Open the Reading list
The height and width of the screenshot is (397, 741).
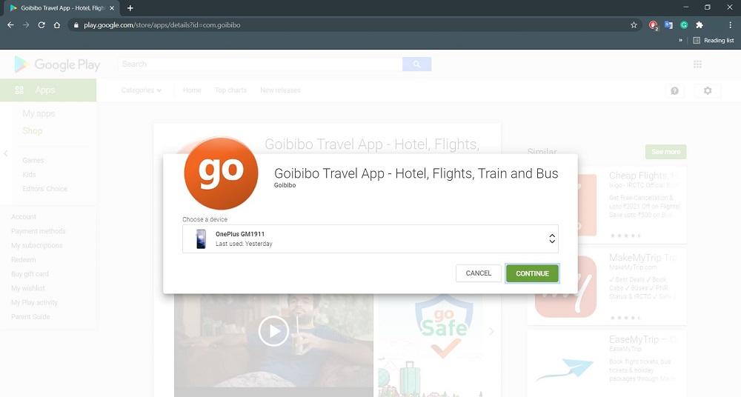click(x=713, y=40)
